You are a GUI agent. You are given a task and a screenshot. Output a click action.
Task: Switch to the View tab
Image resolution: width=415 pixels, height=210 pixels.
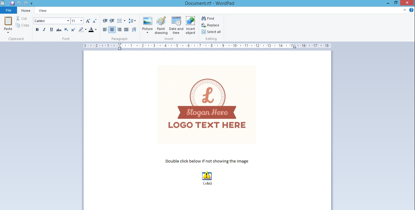[43, 11]
